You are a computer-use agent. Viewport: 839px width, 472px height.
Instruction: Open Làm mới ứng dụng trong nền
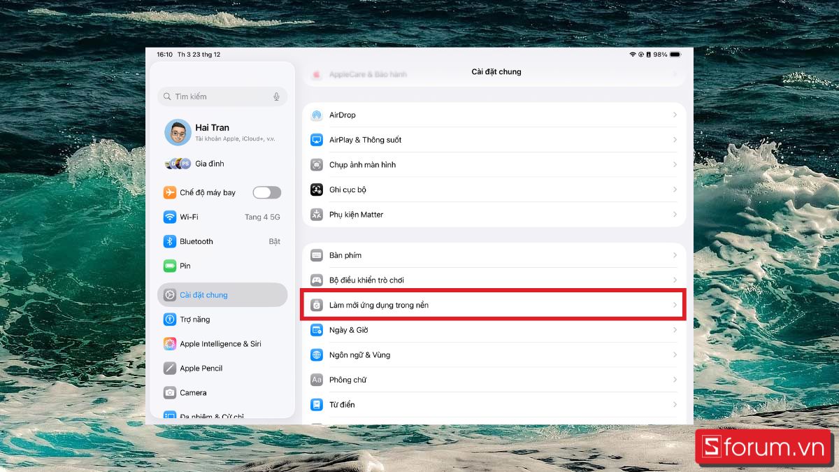(x=494, y=305)
